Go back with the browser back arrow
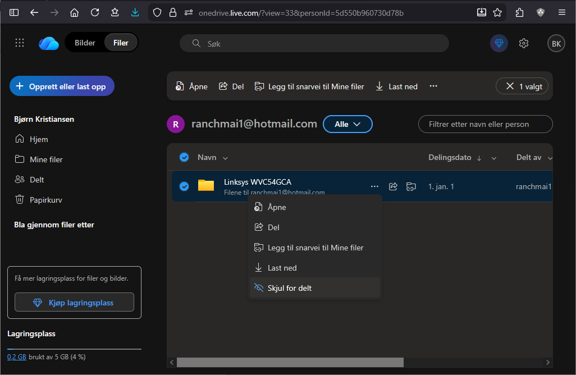The width and height of the screenshot is (576, 375). tap(34, 12)
